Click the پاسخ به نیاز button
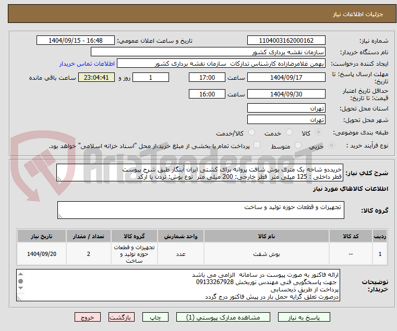The image size is (397, 331). (x=304, y=317)
